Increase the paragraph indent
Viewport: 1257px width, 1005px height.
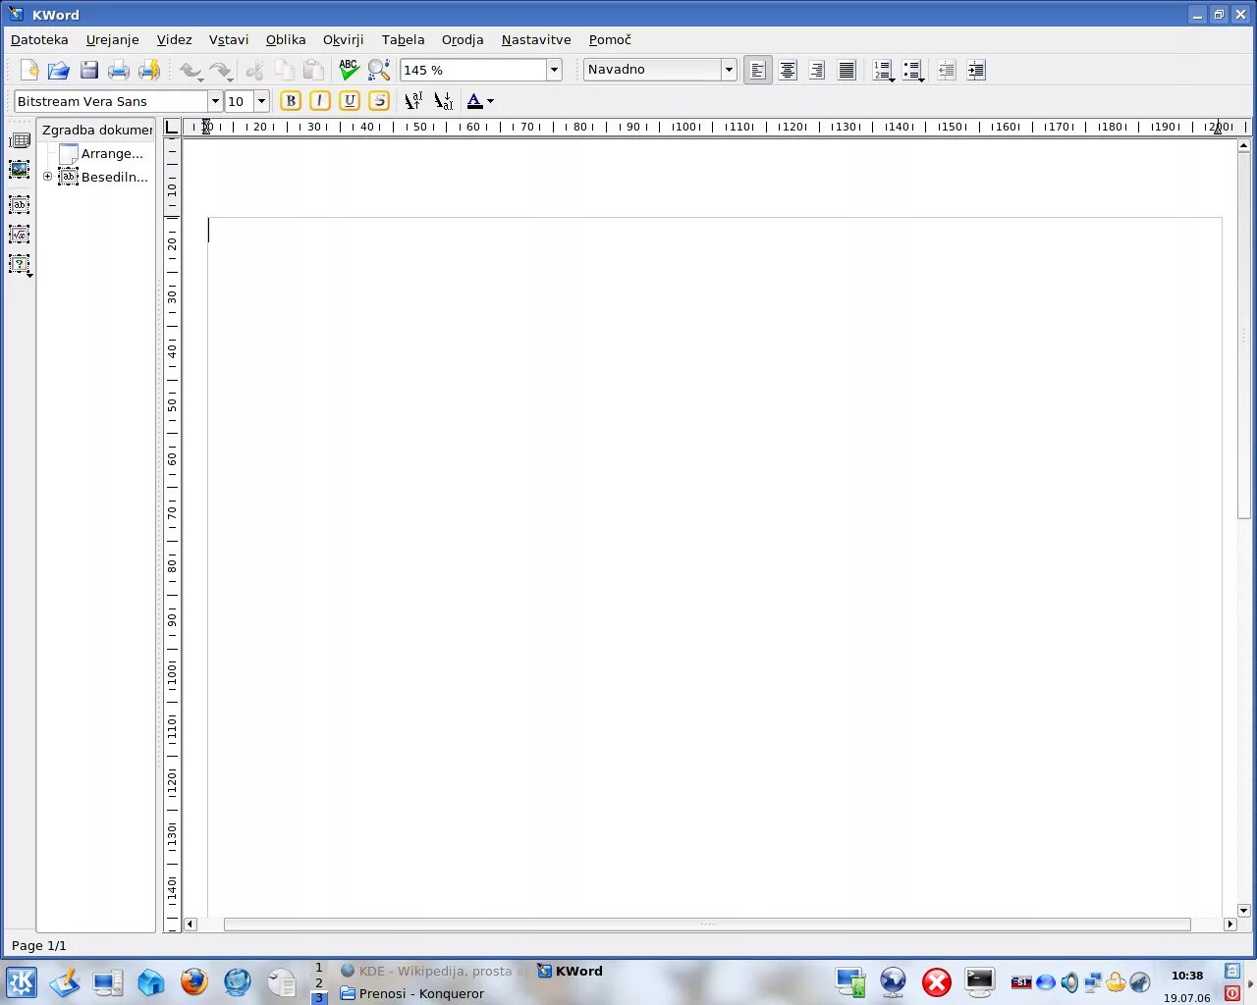[975, 70]
